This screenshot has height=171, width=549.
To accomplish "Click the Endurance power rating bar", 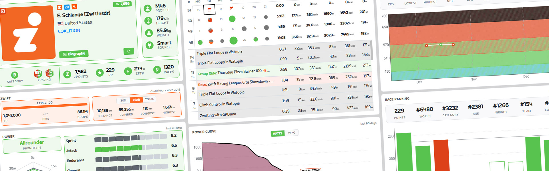I will [x=132, y=158].
